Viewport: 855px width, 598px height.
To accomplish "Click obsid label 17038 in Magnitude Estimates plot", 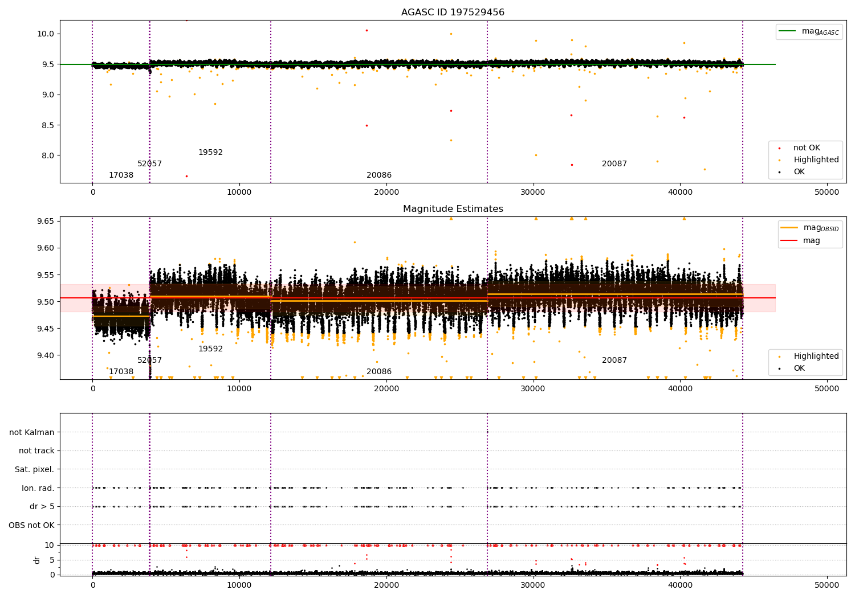I will pos(121,372).
